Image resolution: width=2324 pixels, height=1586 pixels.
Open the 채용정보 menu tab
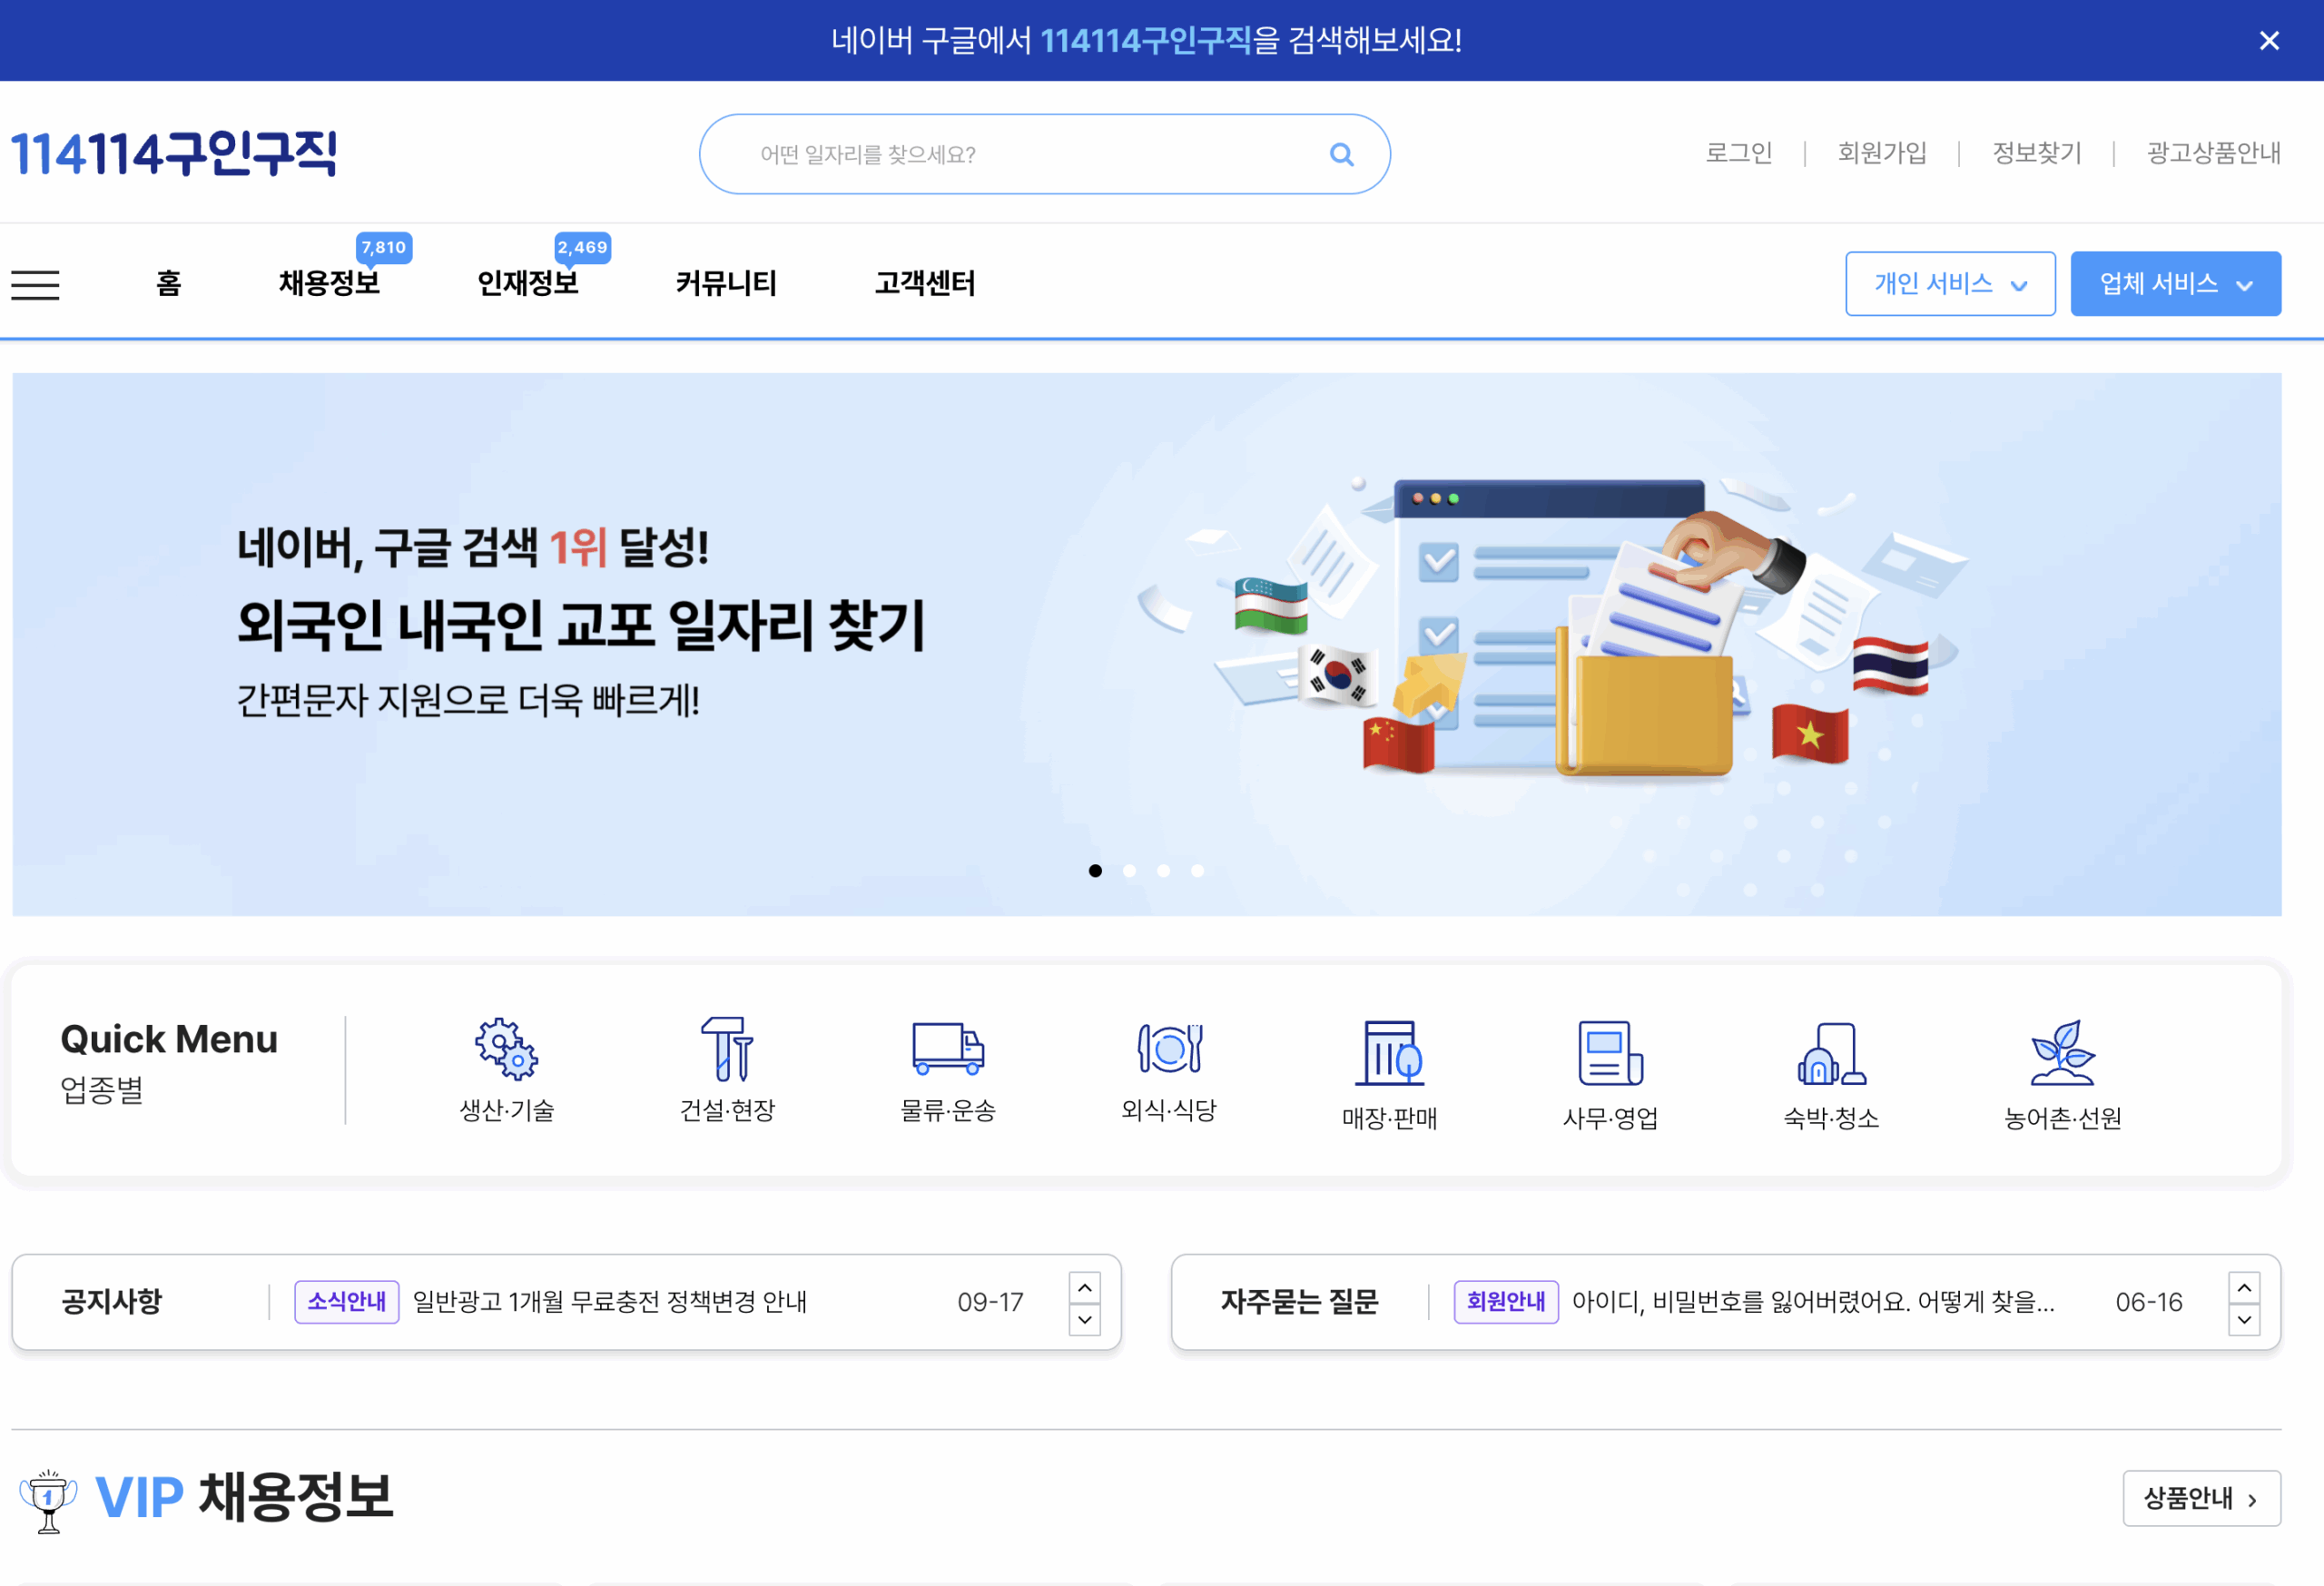click(x=329, y=284)
